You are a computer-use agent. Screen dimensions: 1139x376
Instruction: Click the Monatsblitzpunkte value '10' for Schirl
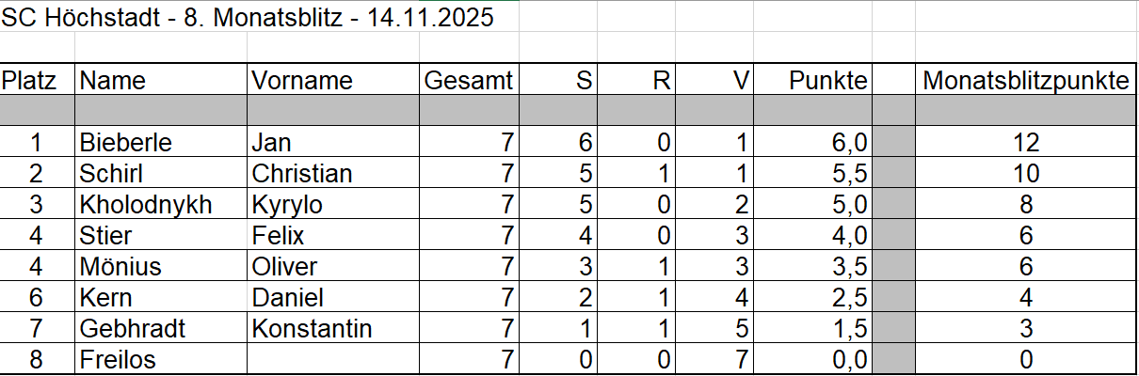pos(1025,174)
